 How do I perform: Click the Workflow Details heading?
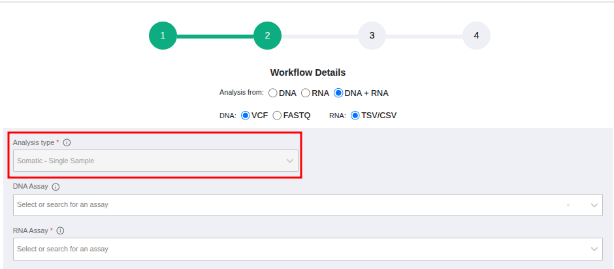308,72
